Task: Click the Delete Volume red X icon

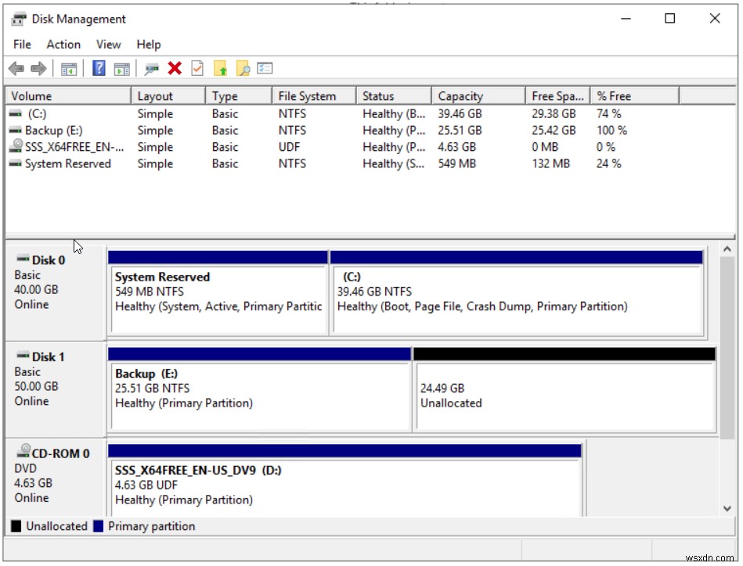Action: point(174,68)
